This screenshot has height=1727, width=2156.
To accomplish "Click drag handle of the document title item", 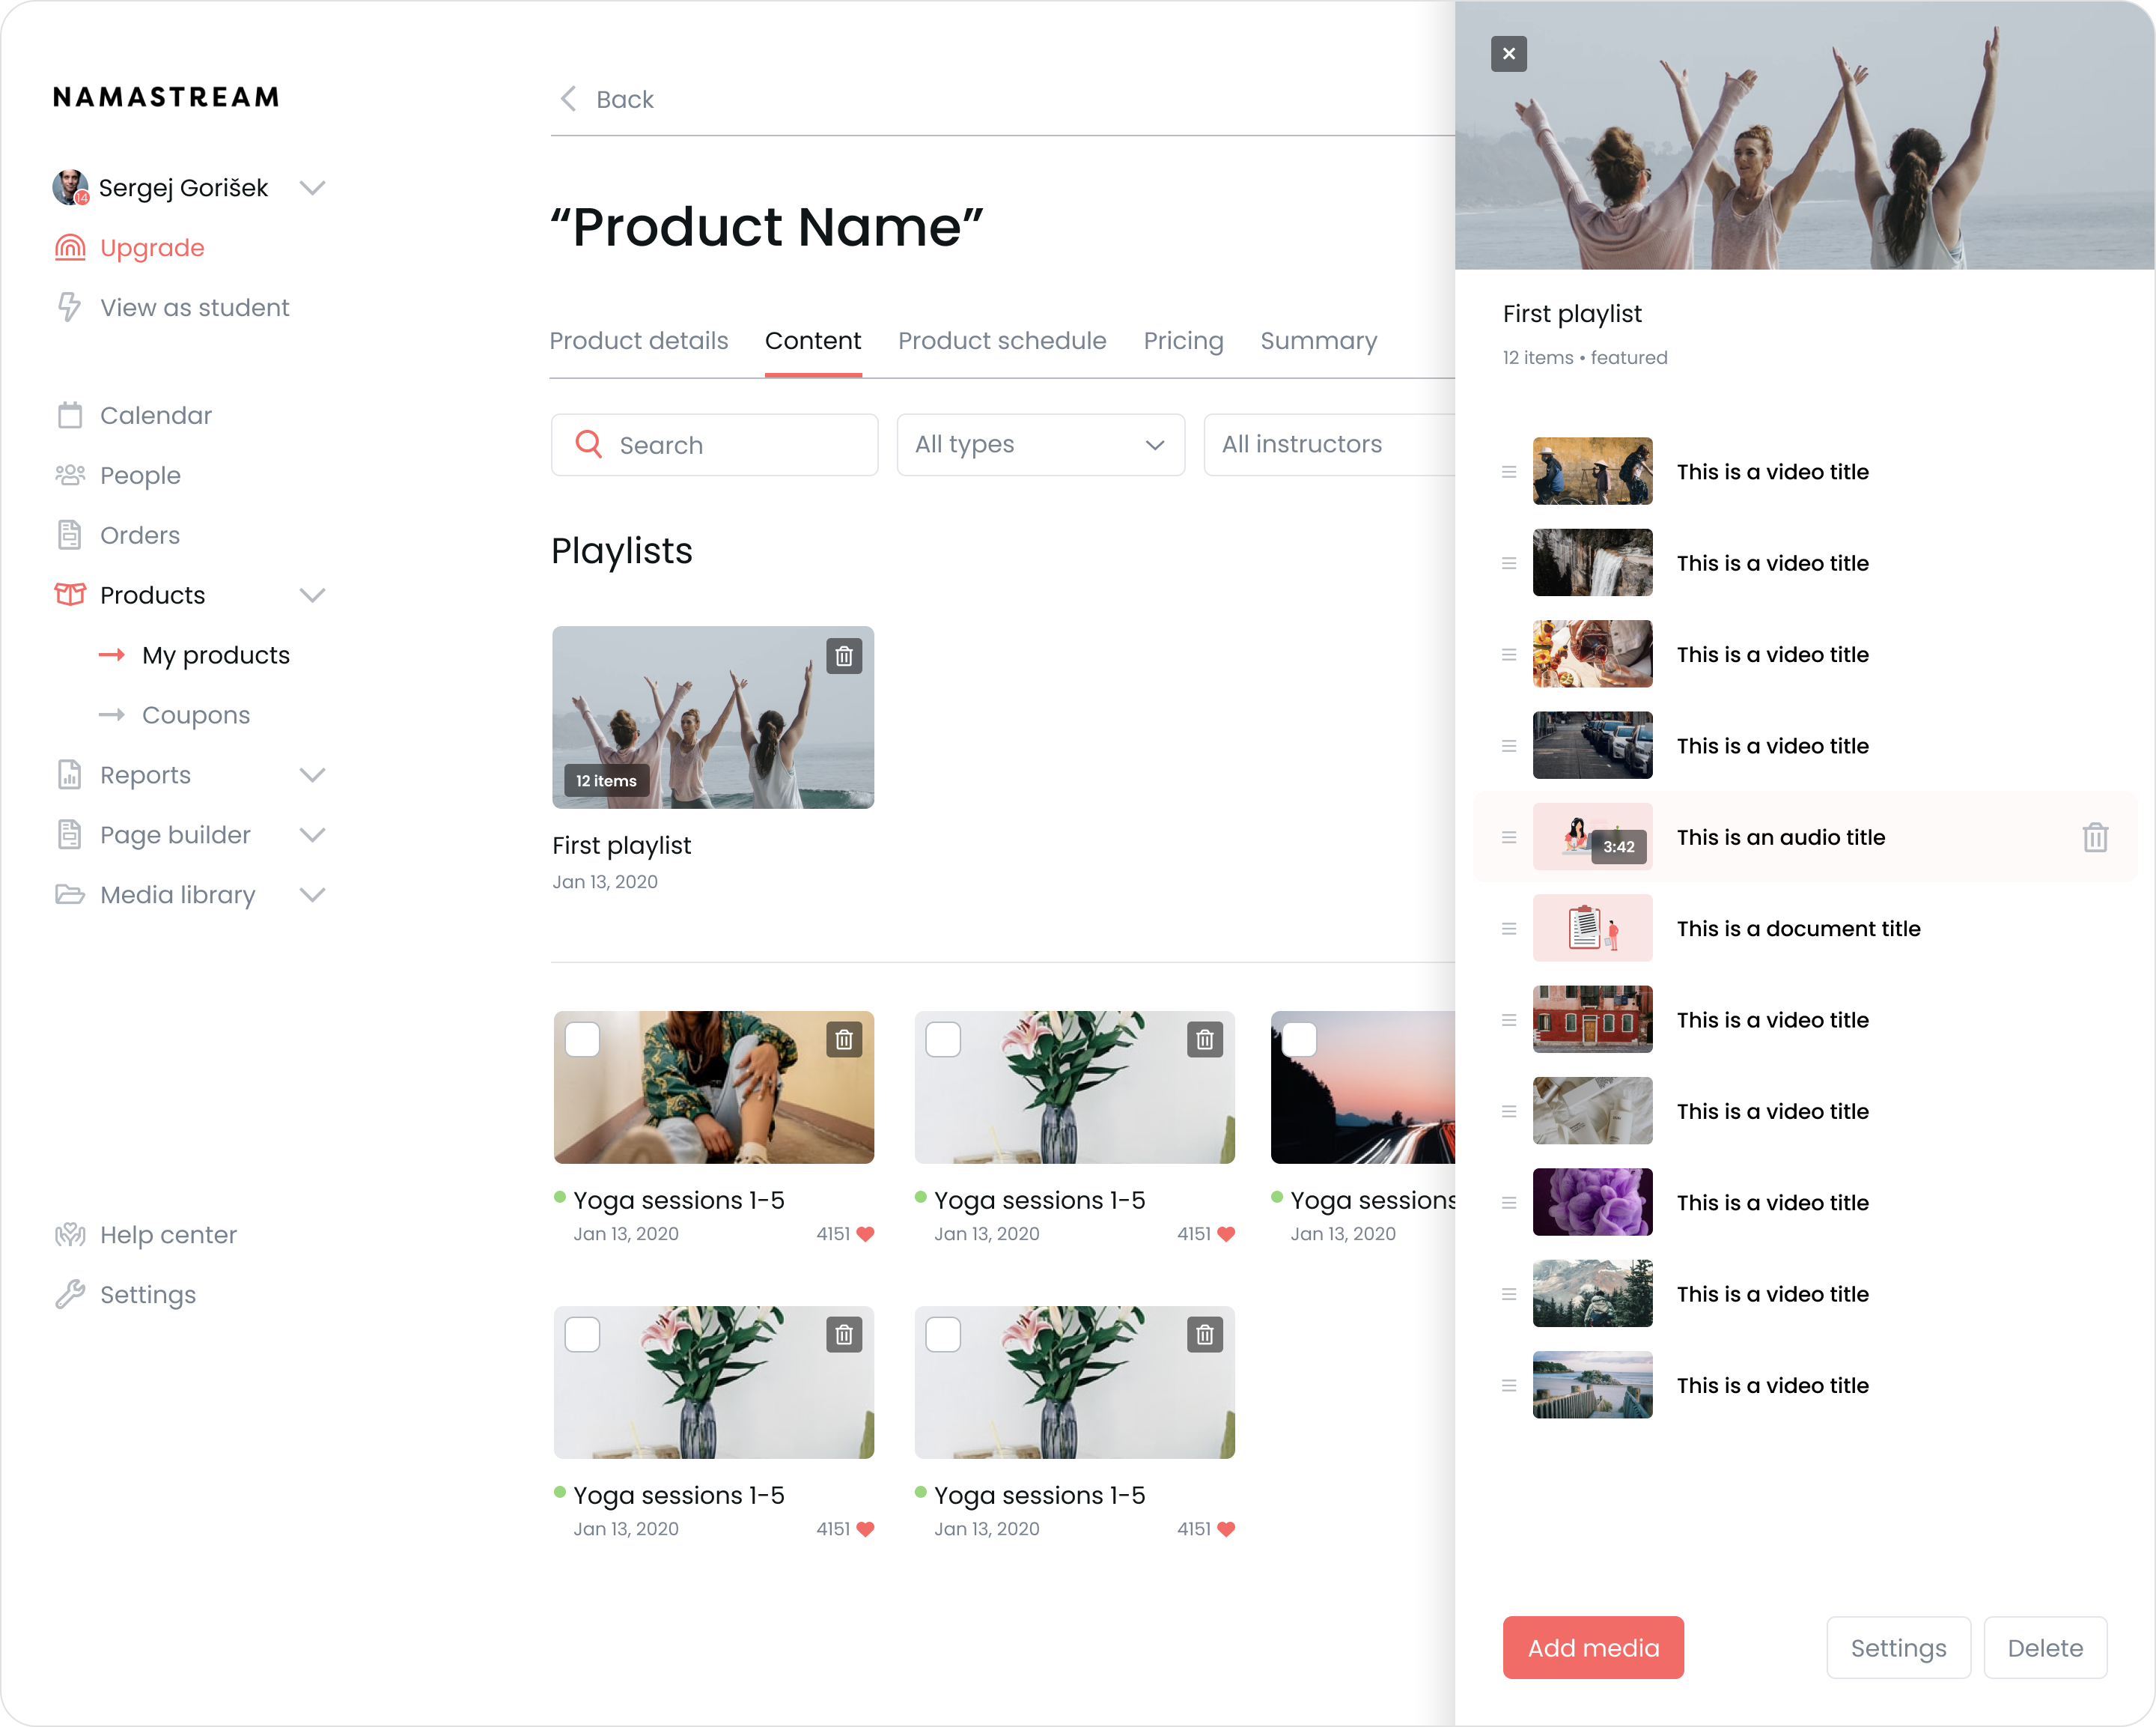I will (x=1509, y=929).
